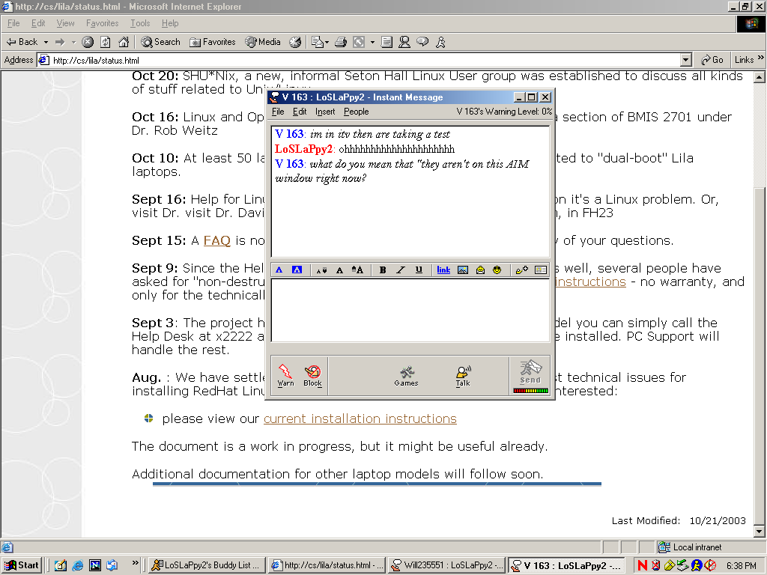Click the AIM message input box
Screen dimensions: 767x575
410,310
